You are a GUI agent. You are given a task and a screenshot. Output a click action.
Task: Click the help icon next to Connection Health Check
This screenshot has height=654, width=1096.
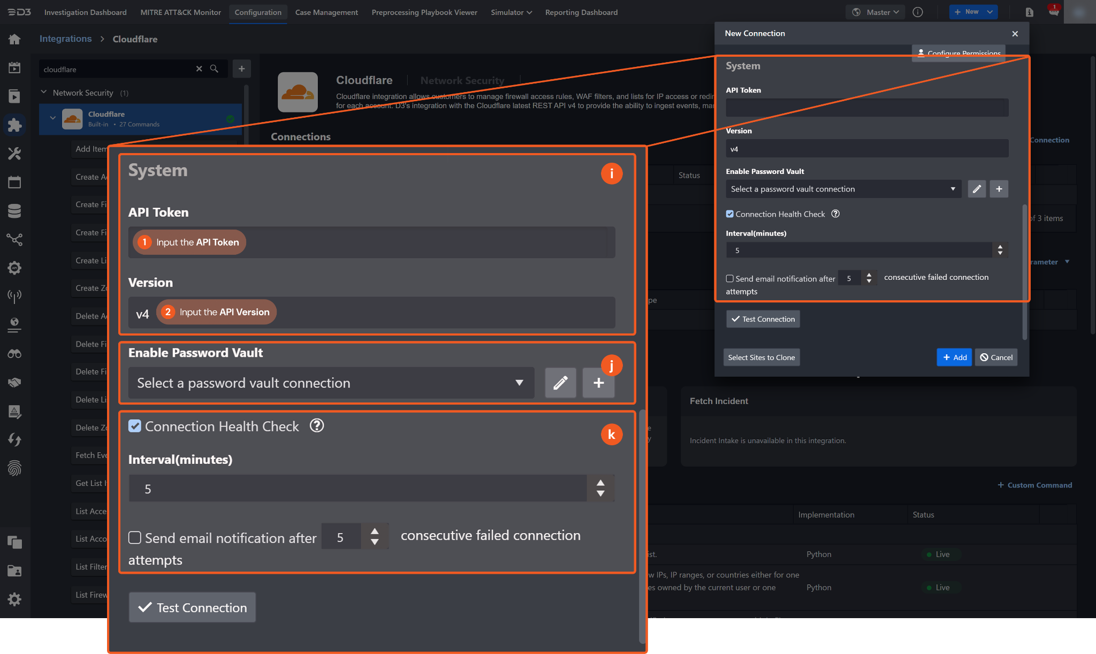pyautogui.click(x=835, y=214)
